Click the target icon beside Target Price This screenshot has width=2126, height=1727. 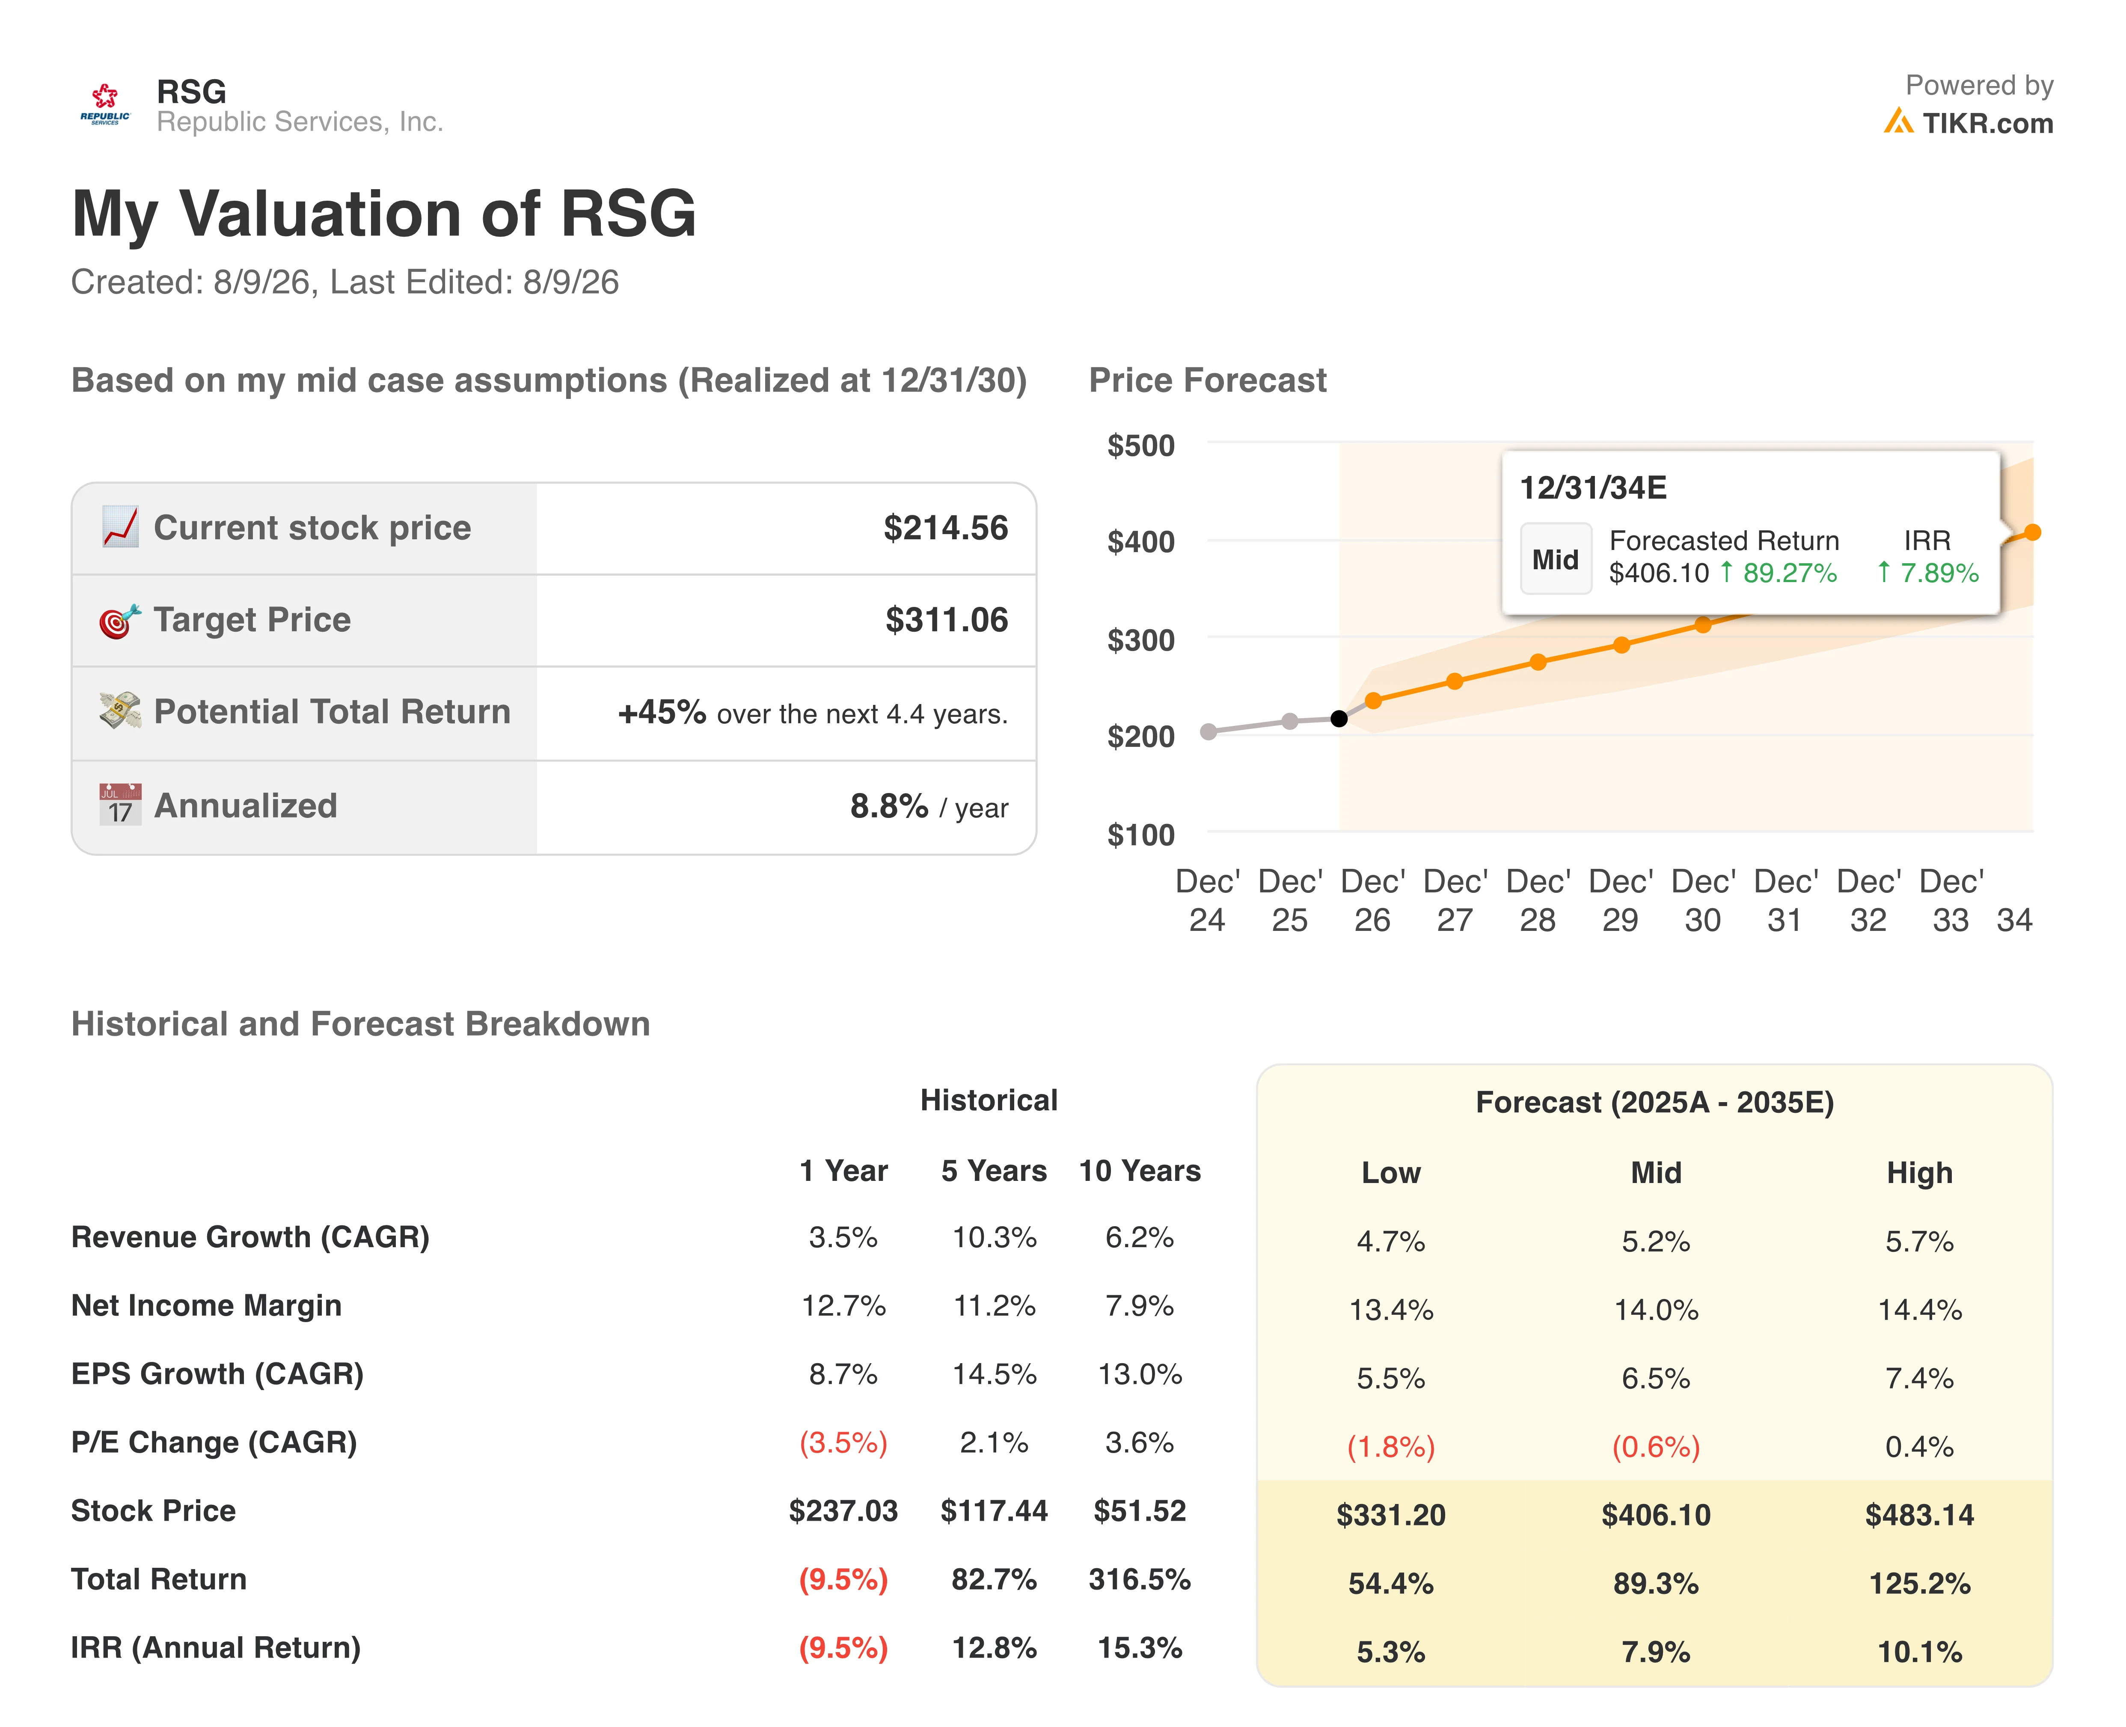tap(120, 621)
